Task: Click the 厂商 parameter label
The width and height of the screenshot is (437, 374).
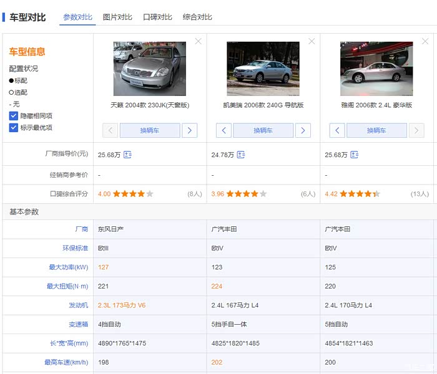Action: pos(81,229)
